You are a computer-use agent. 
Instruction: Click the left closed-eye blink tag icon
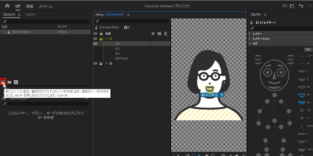click(x=258, y=60)
